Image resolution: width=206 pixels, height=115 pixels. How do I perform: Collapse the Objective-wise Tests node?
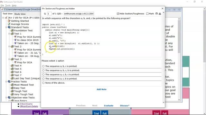click(6, 97)
